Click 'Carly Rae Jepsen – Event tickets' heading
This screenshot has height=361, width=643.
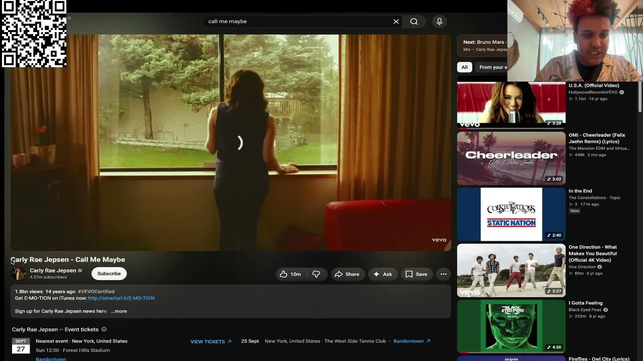click(55, 329)
